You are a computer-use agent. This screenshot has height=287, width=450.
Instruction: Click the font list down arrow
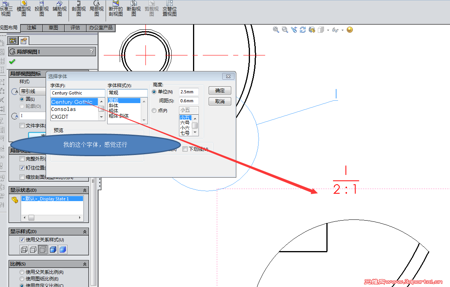(101, 117)
